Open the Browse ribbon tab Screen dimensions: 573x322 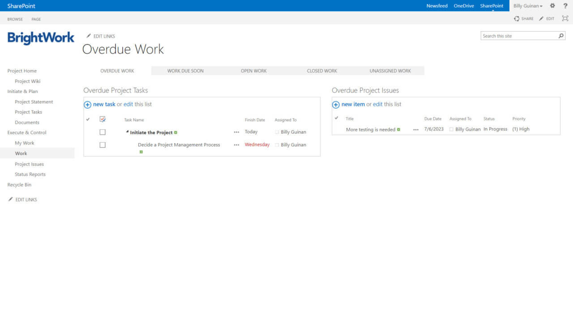click(x=15, y=19)
